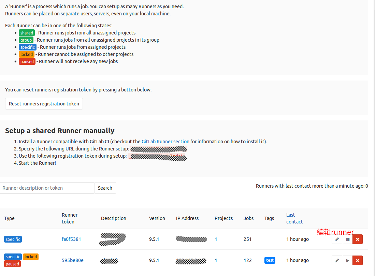Click the Reset runners registration token button
Viewport: 376px width, 276px height.
point(44,104)
